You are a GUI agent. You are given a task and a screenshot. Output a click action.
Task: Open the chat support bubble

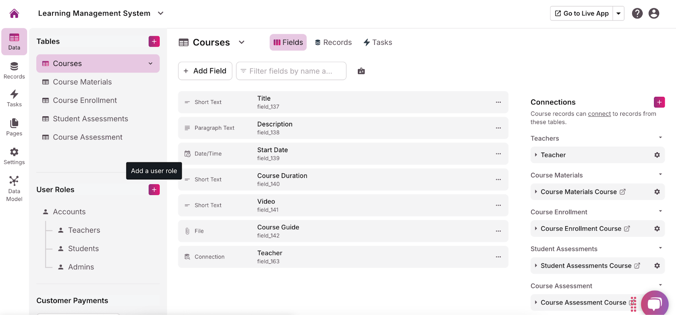click(x=654, y=304)
